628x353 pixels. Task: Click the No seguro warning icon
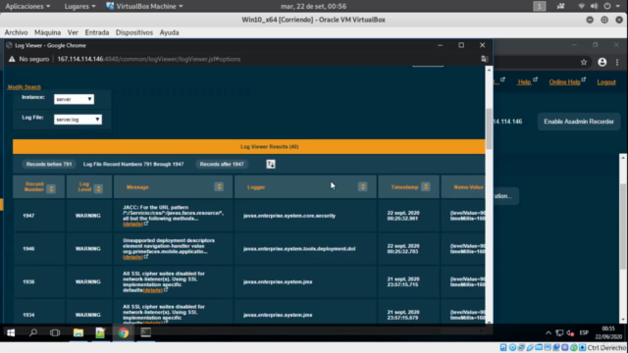[x=12, y=59]
